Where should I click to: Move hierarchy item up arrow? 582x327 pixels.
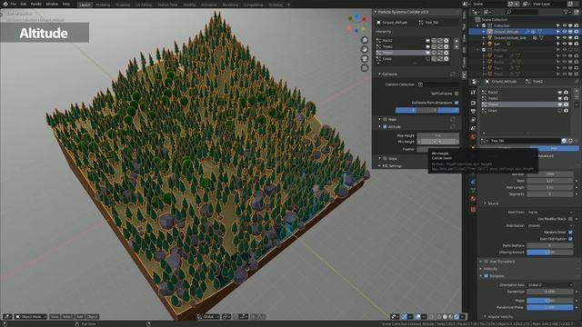click(x=457, y=41)
